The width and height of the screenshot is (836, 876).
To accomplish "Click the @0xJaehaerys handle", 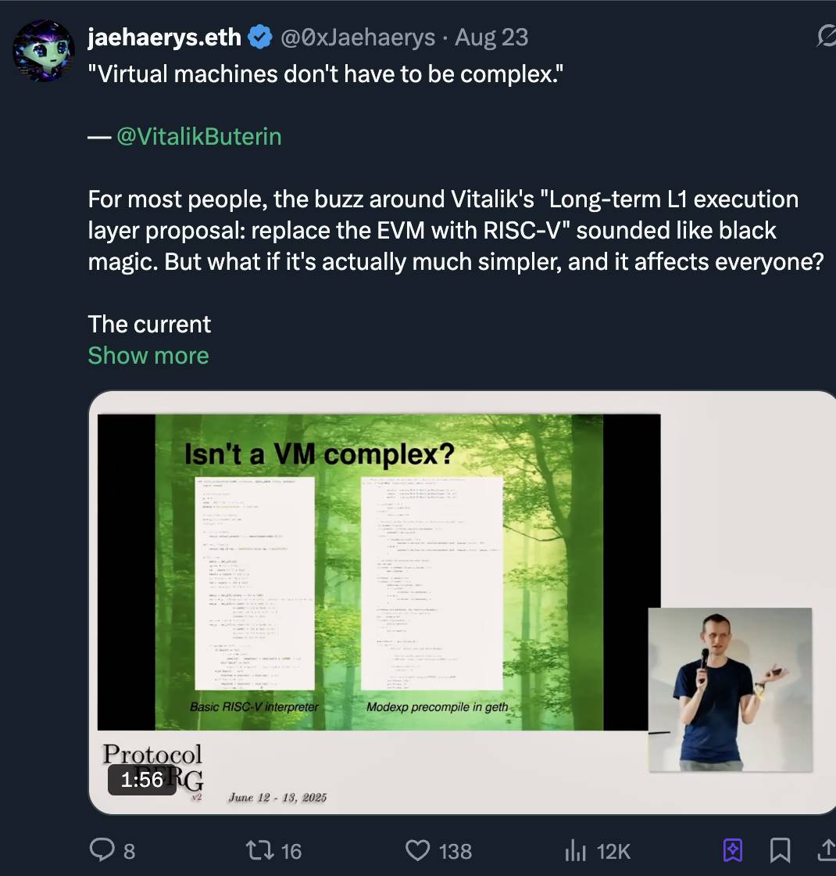I will (357, 37).
